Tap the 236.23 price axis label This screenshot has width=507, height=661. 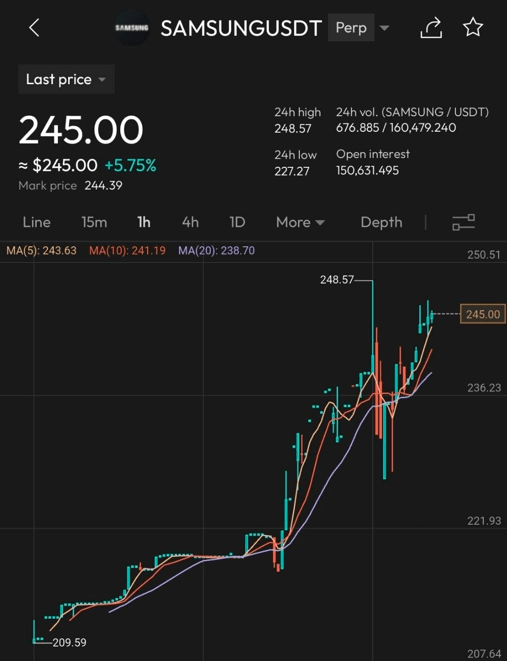(484, 388)
